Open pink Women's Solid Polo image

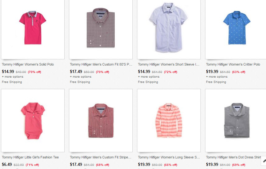(x=33, y=28)
